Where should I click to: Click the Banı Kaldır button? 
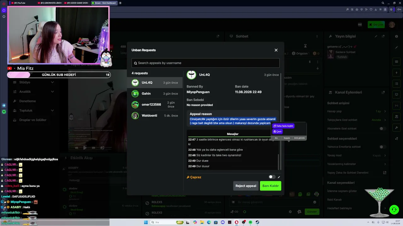[x=270, y=186]
